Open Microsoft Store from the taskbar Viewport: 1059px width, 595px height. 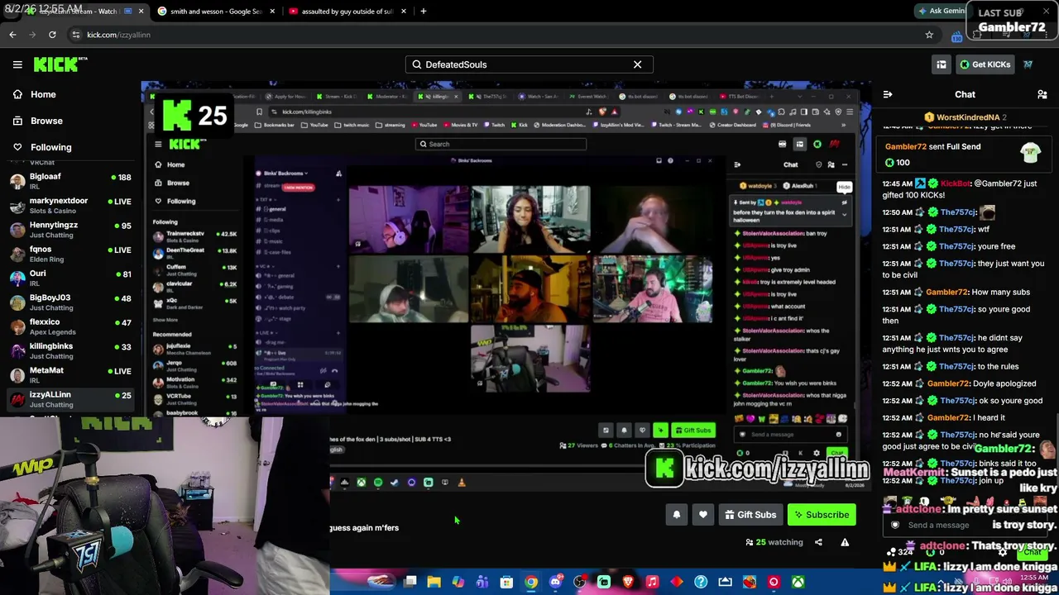point(506,583)
